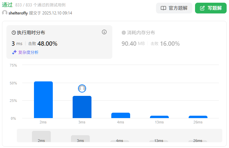Click the info icon in runtime card
The height and width of the screenshot is (148, 229).
[x=104, y=32]
